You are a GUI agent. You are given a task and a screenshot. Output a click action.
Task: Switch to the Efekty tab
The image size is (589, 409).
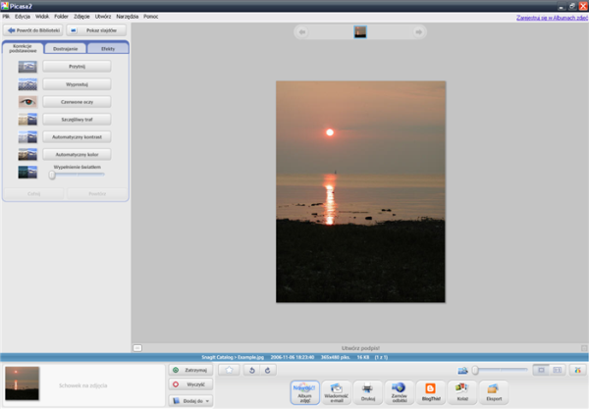108,49
